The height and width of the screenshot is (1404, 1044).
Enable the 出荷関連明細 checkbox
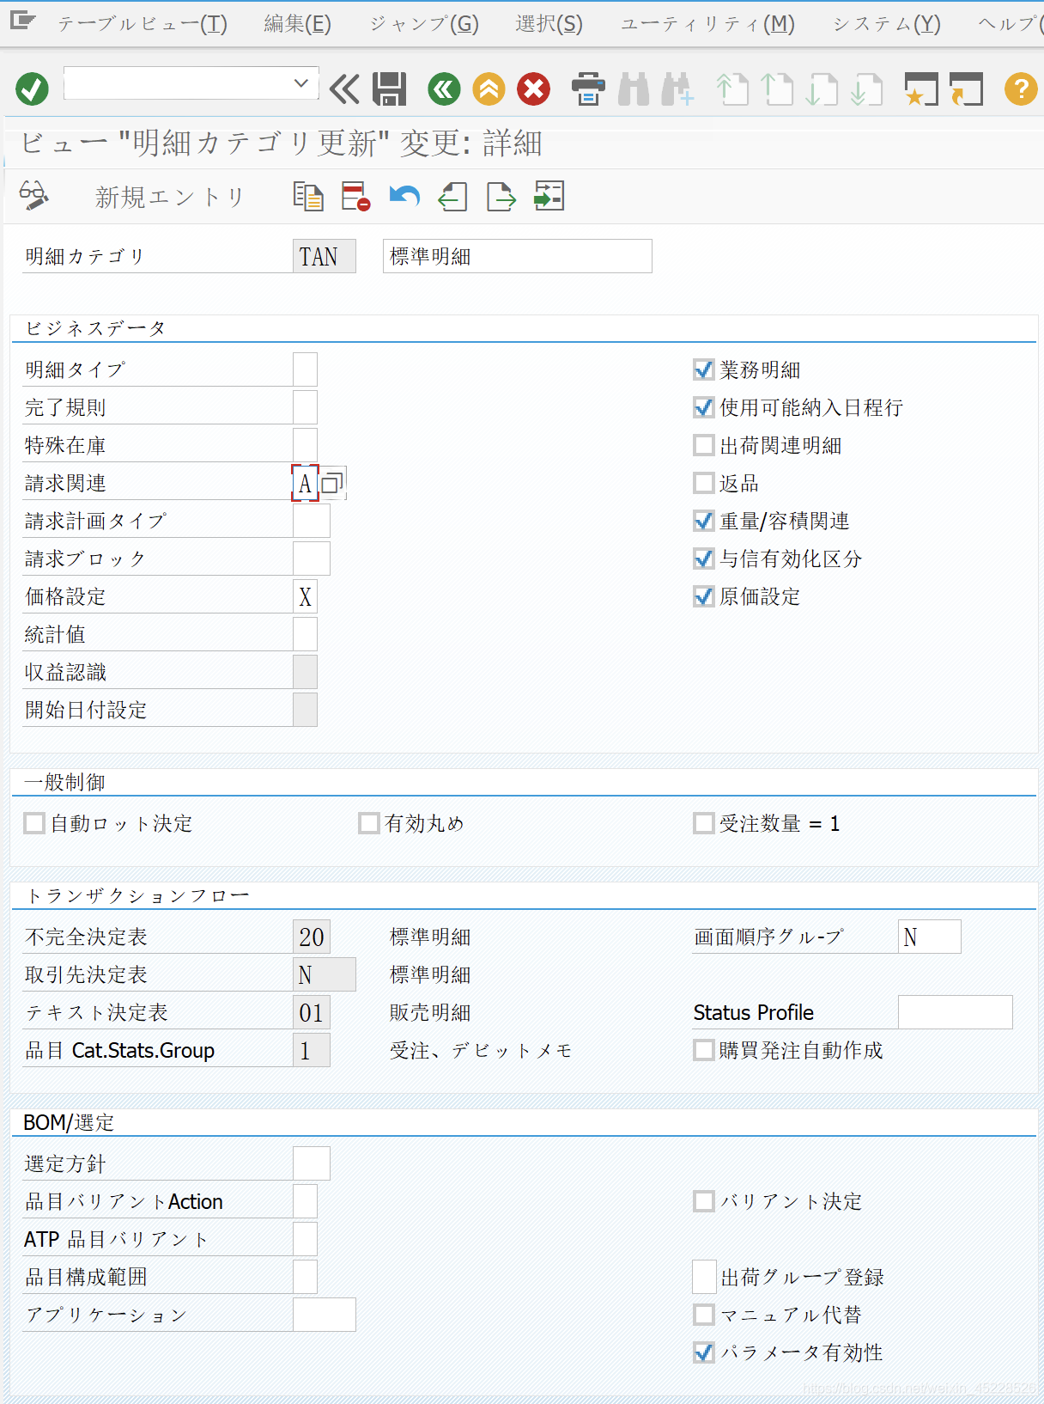tap(703, 445)
